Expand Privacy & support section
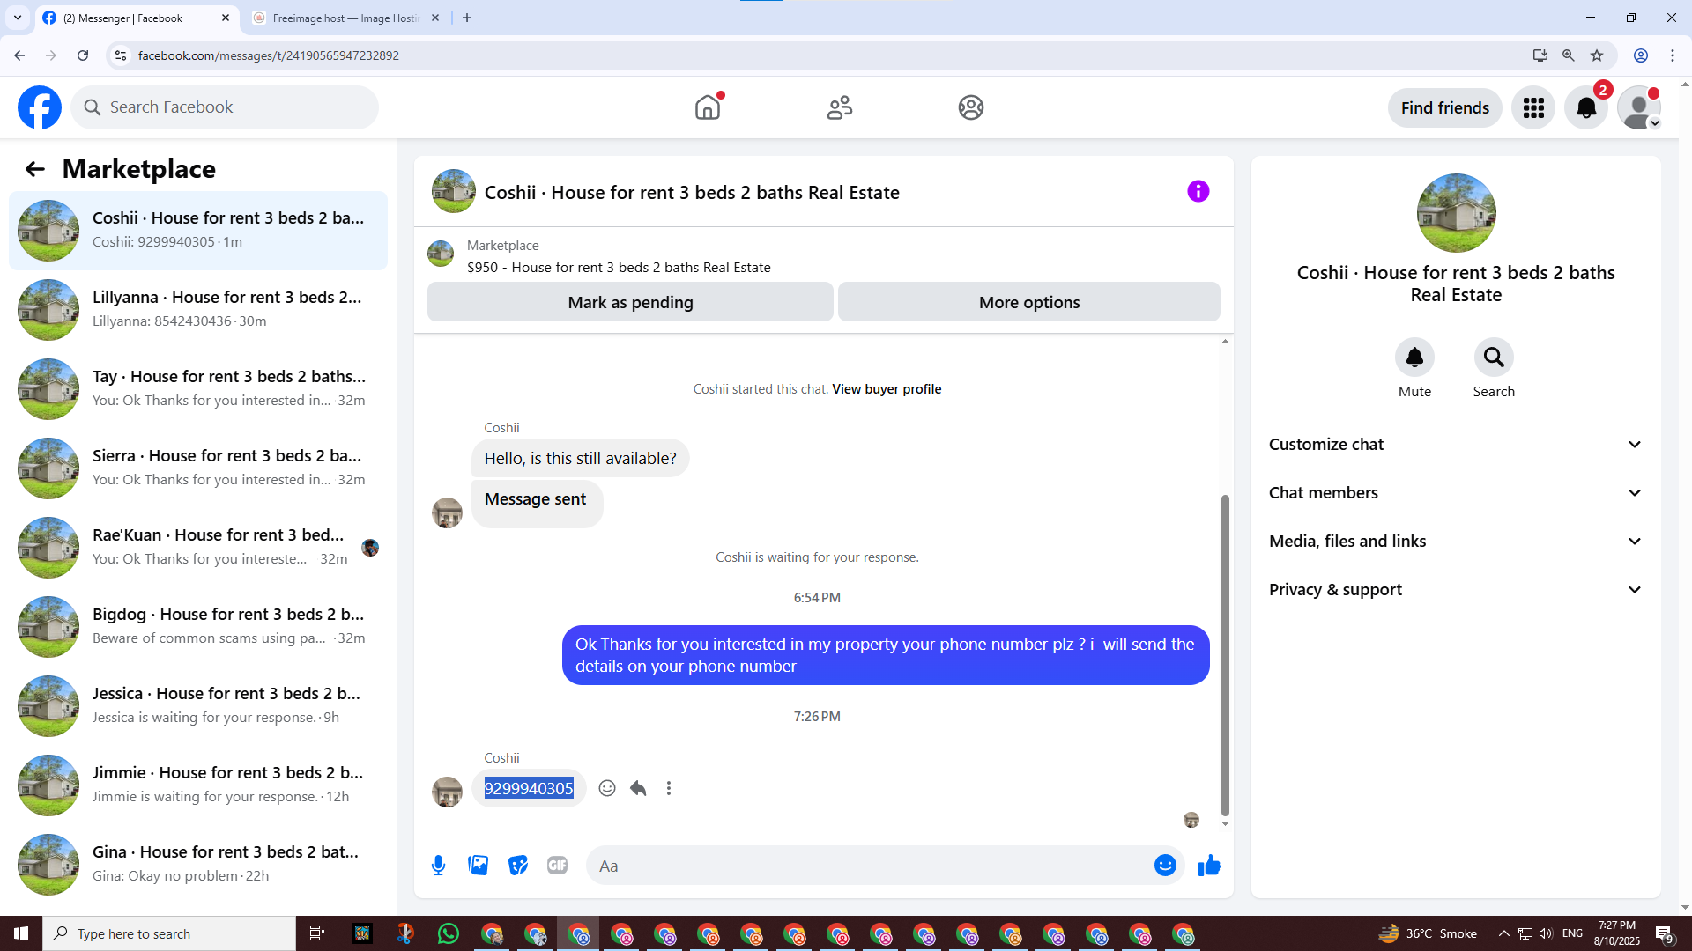This screenshot has width=1692, height=951. [1456, 590]
